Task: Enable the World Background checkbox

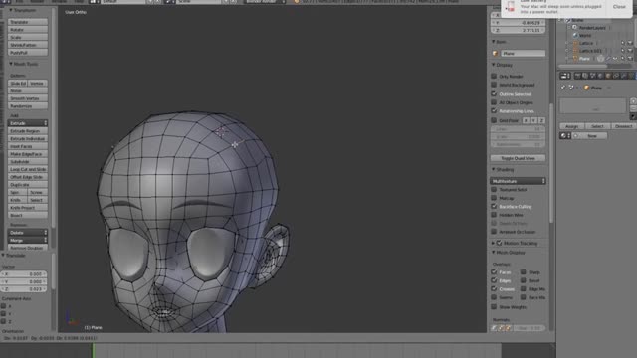Action: pos(494,85)
